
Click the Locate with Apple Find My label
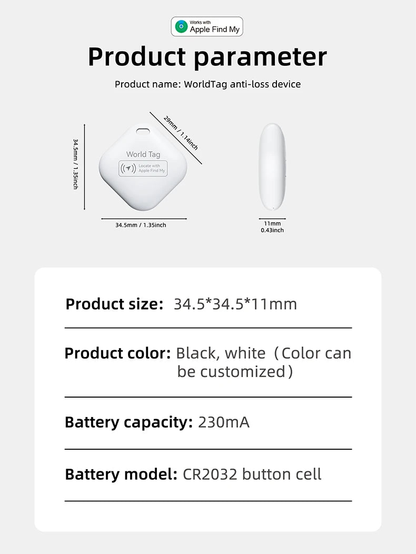coord(152,169)
